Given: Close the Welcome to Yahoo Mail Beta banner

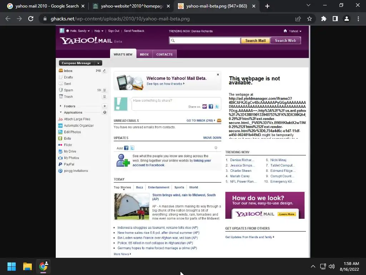Looking at the screenshot, I should (x=218, y=74).
